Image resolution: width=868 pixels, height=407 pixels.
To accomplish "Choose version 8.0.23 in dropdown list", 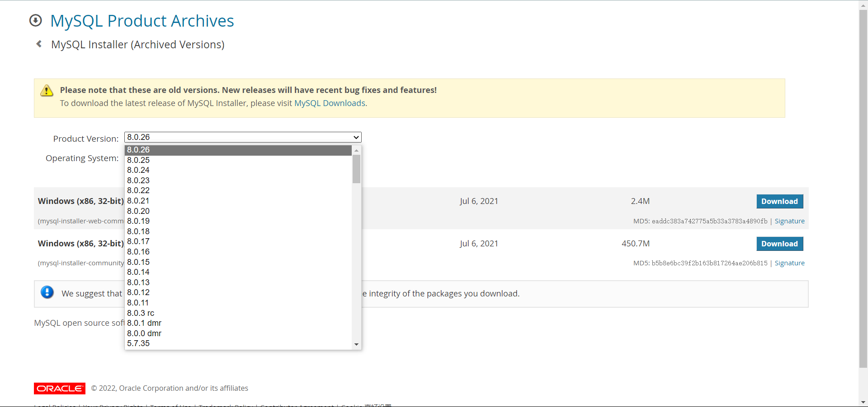I will tap(238, 180).
